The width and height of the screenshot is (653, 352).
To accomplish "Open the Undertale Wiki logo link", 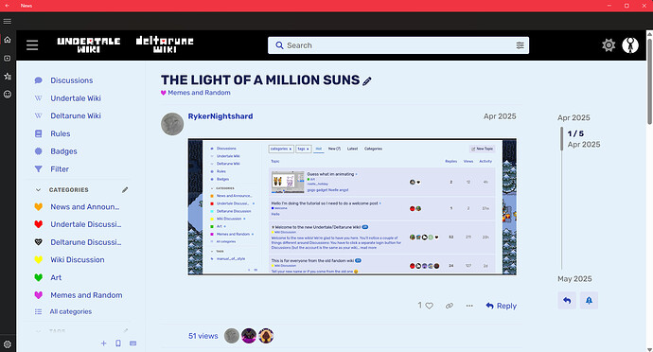I will pos(88,45).
